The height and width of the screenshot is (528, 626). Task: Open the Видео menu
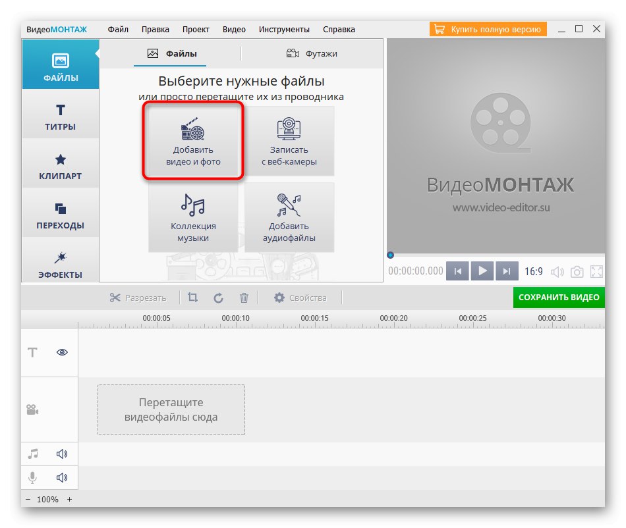(234, 30)
